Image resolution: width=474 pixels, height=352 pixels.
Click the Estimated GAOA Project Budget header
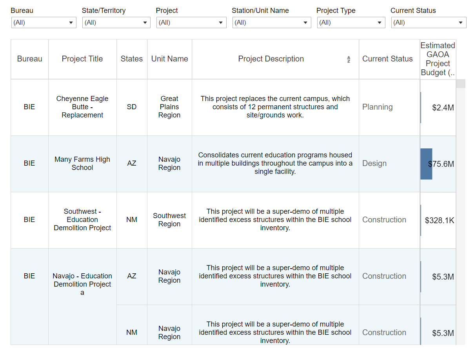pyautogui.click(x=438, y=59)
